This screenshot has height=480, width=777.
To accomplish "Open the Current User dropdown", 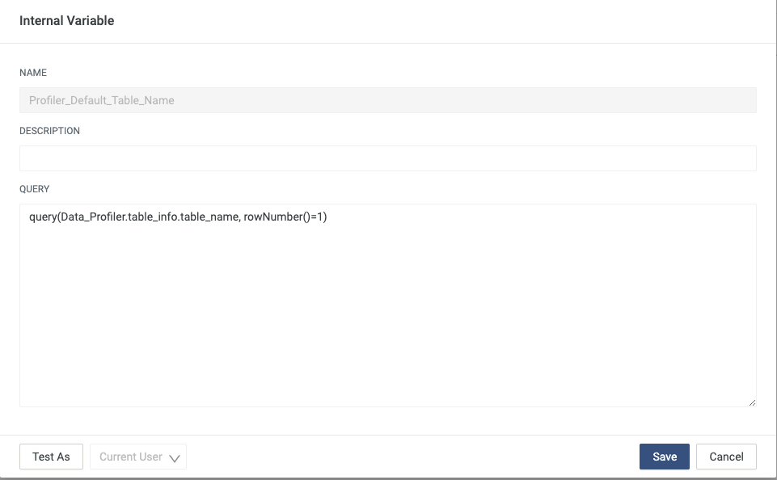I will point(138,457).
